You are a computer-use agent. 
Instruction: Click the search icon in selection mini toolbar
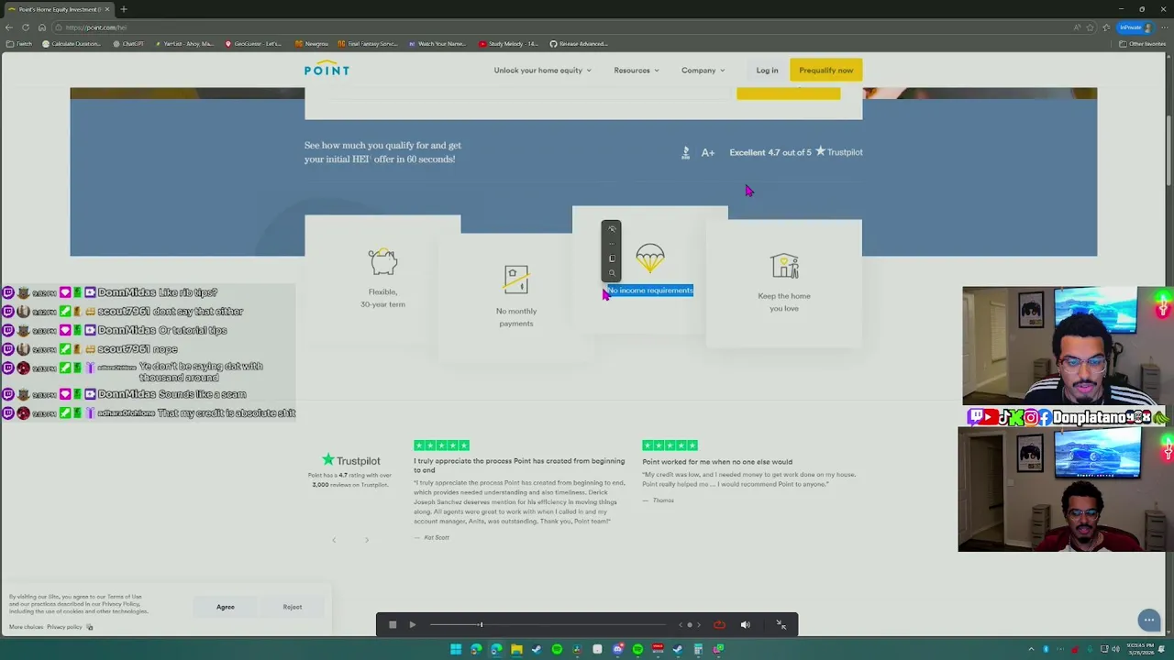(612, 273)
